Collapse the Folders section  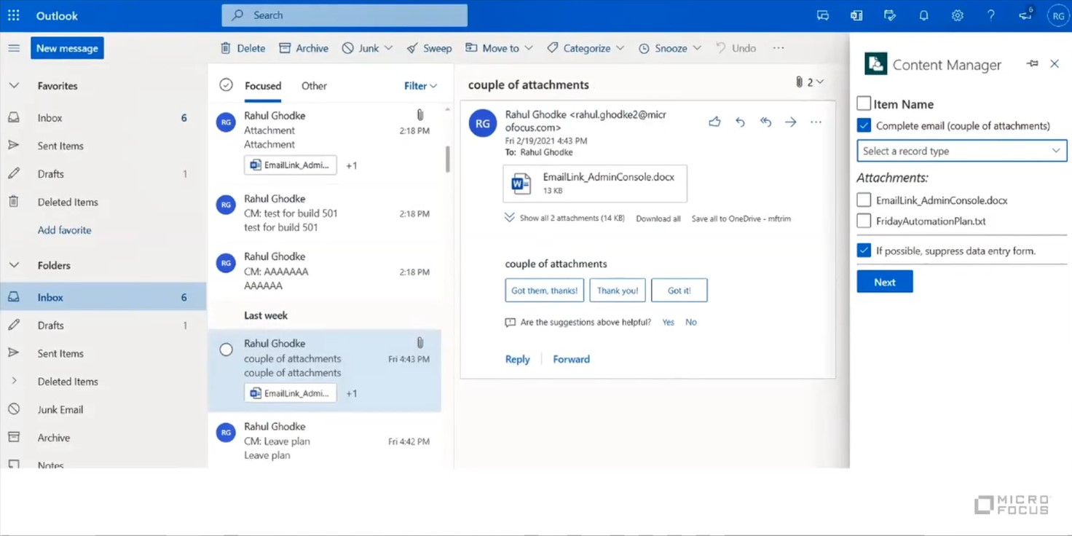tap(14, 266)
